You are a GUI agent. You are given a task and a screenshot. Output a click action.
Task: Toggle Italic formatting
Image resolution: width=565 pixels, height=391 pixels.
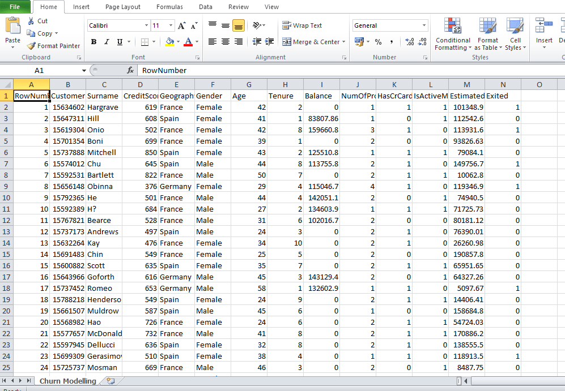pos(107,42)
